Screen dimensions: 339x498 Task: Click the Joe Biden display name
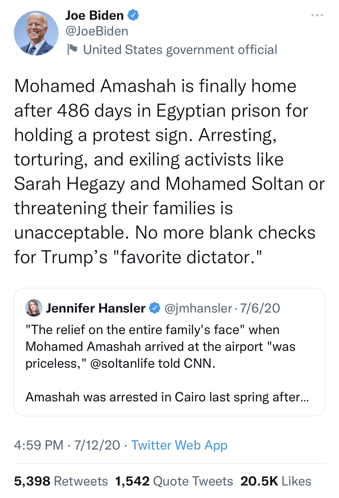pos(94,15)
